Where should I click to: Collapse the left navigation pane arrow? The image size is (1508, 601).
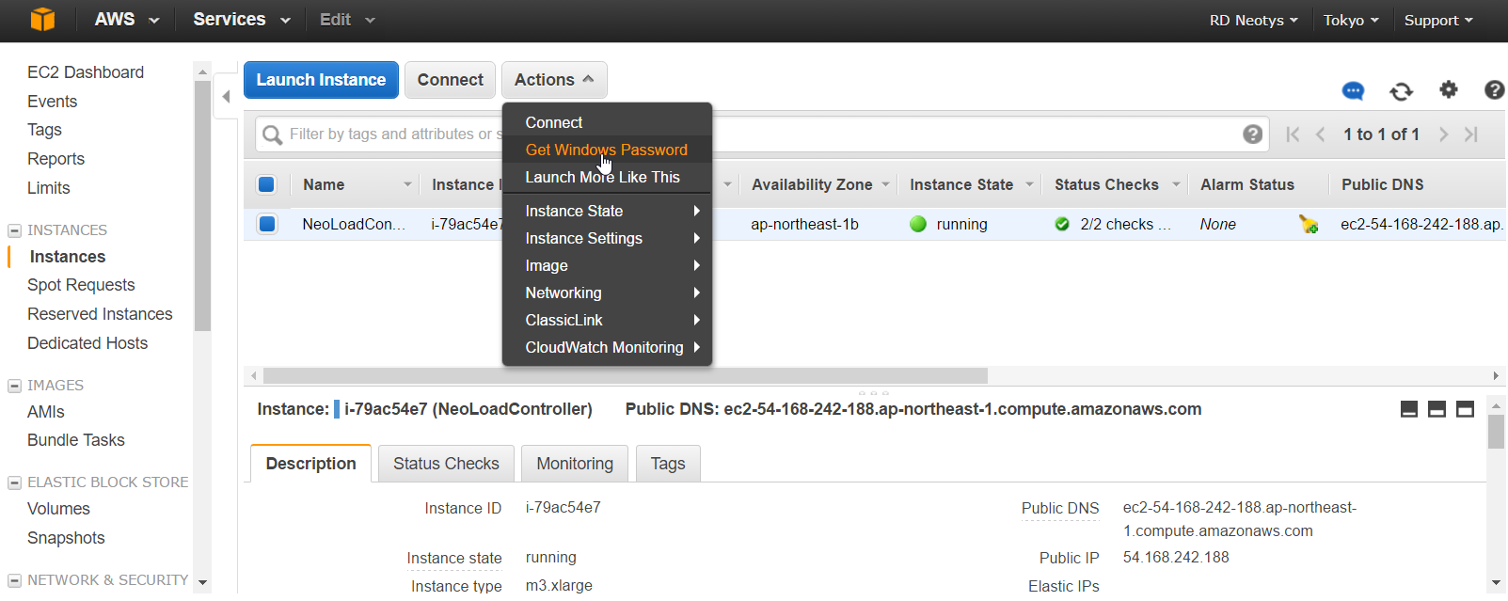(x=226, y=96)
